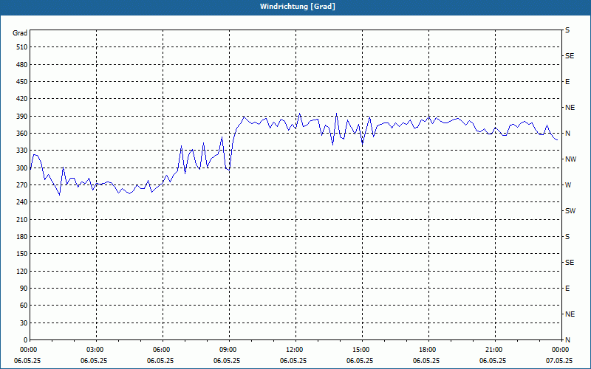
Task: Select the 60 y-axis value
Action: pos(24,306)
